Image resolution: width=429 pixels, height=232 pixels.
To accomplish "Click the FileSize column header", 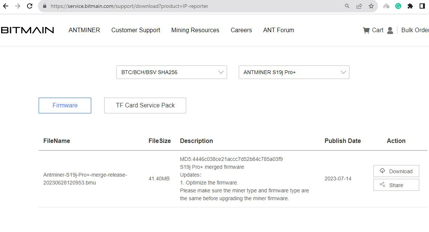I will 160,141.
